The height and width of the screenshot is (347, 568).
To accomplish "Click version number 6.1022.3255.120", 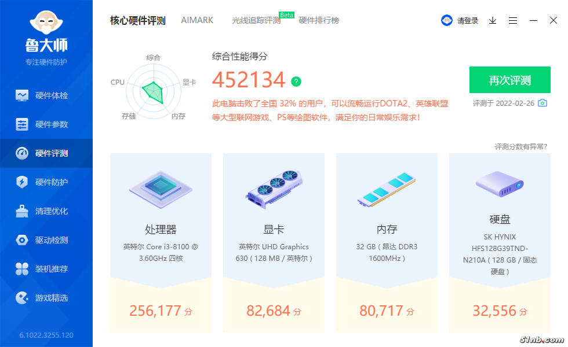I will pyautogui.click(x=46, y=335).
